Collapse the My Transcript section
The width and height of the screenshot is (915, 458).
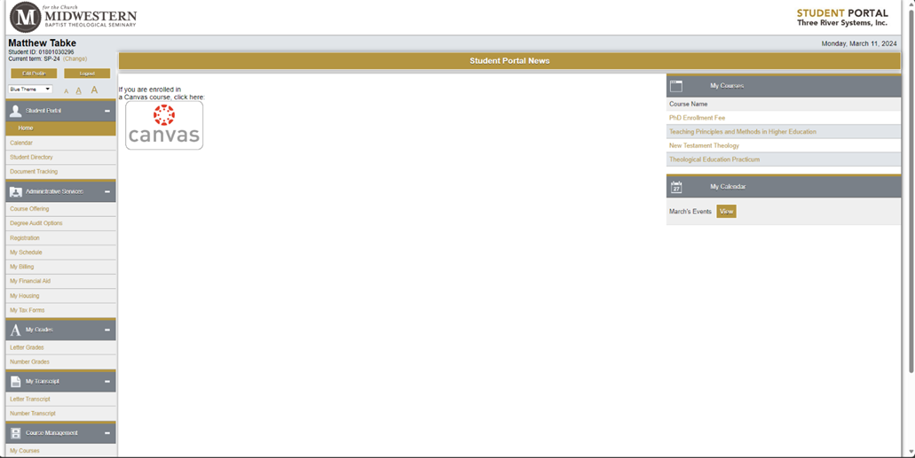point(107,382)
